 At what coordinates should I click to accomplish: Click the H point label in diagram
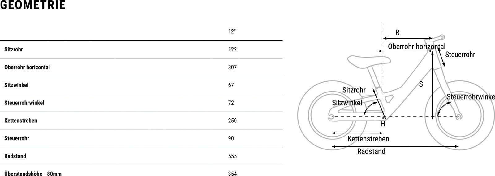coord(383,124)
